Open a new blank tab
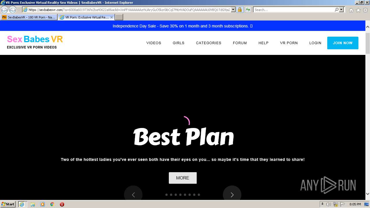 coord(119,17)
